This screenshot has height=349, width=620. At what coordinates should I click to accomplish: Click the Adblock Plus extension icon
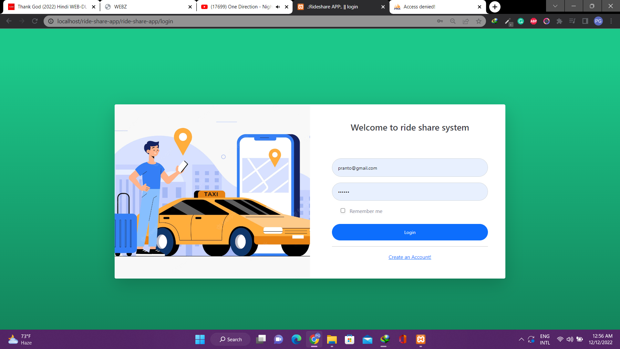[x=533, y=21]
